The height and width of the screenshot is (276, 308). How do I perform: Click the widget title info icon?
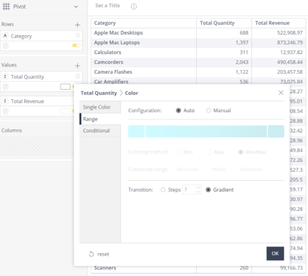pyautogui.click(x=134, y=6)
